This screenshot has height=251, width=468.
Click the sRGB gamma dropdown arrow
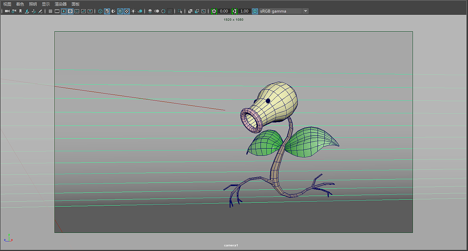click(306, 11)
